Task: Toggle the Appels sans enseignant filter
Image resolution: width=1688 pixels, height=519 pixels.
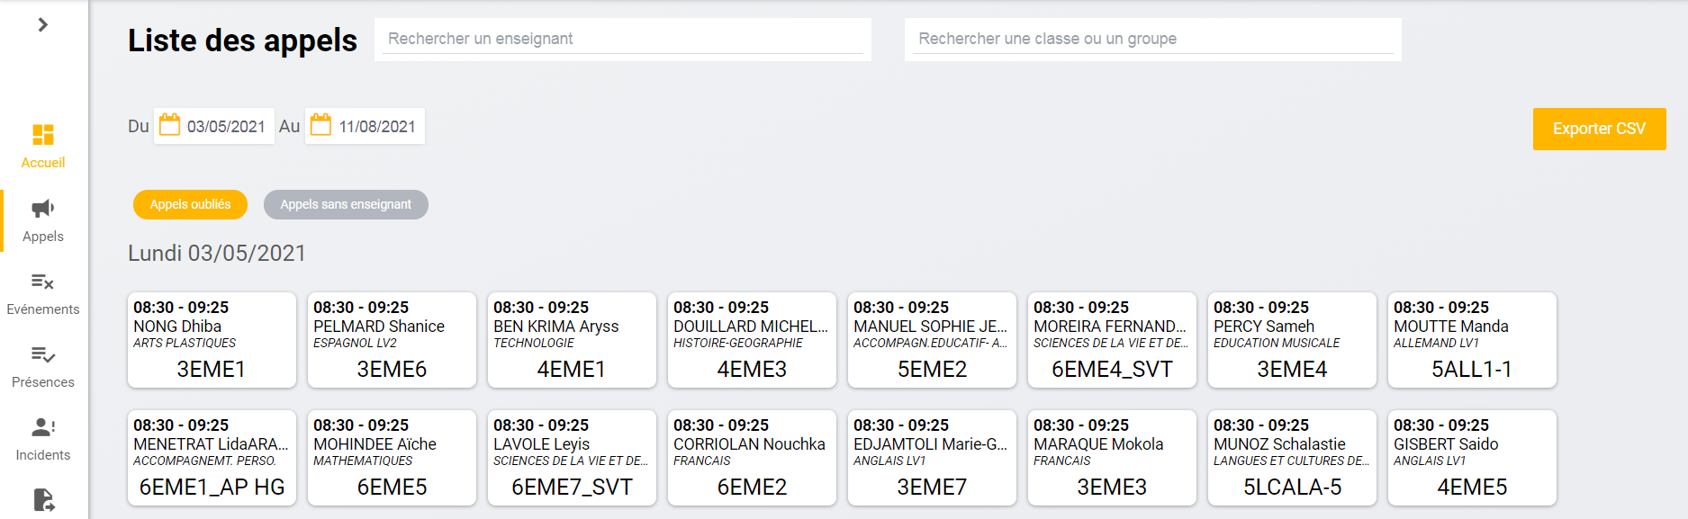Action: [346, 204]
